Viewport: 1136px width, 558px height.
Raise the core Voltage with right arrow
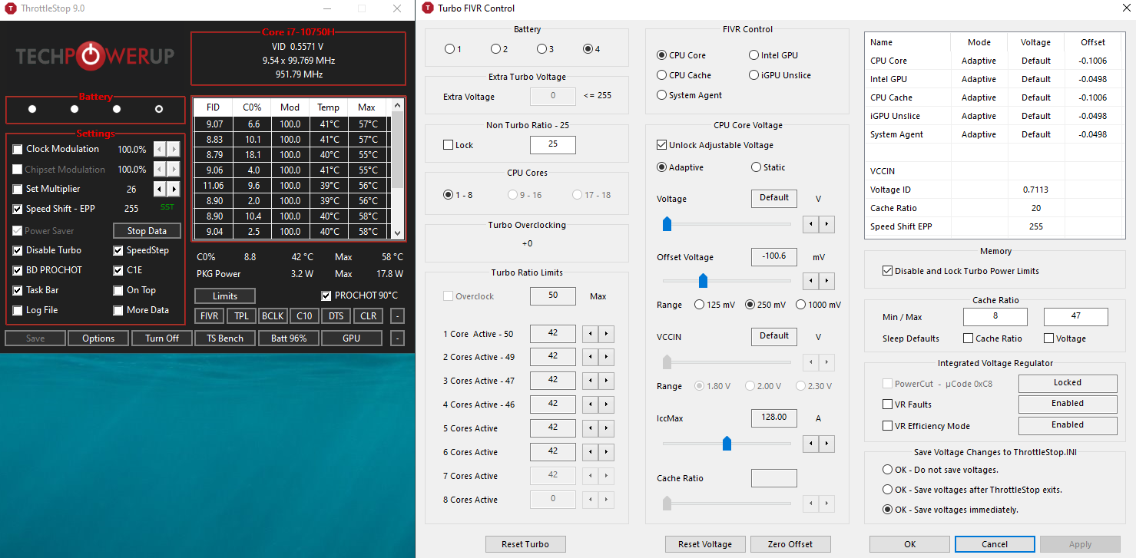[826, 224]
